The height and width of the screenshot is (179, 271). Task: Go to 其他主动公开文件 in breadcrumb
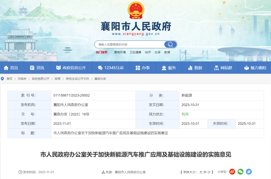tap(78, 79)
